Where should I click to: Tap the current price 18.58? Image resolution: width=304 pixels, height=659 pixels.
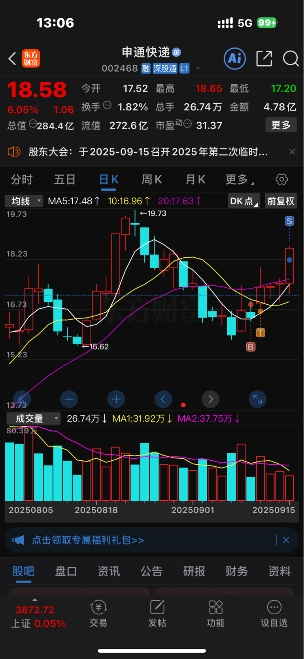pos(37,90)
